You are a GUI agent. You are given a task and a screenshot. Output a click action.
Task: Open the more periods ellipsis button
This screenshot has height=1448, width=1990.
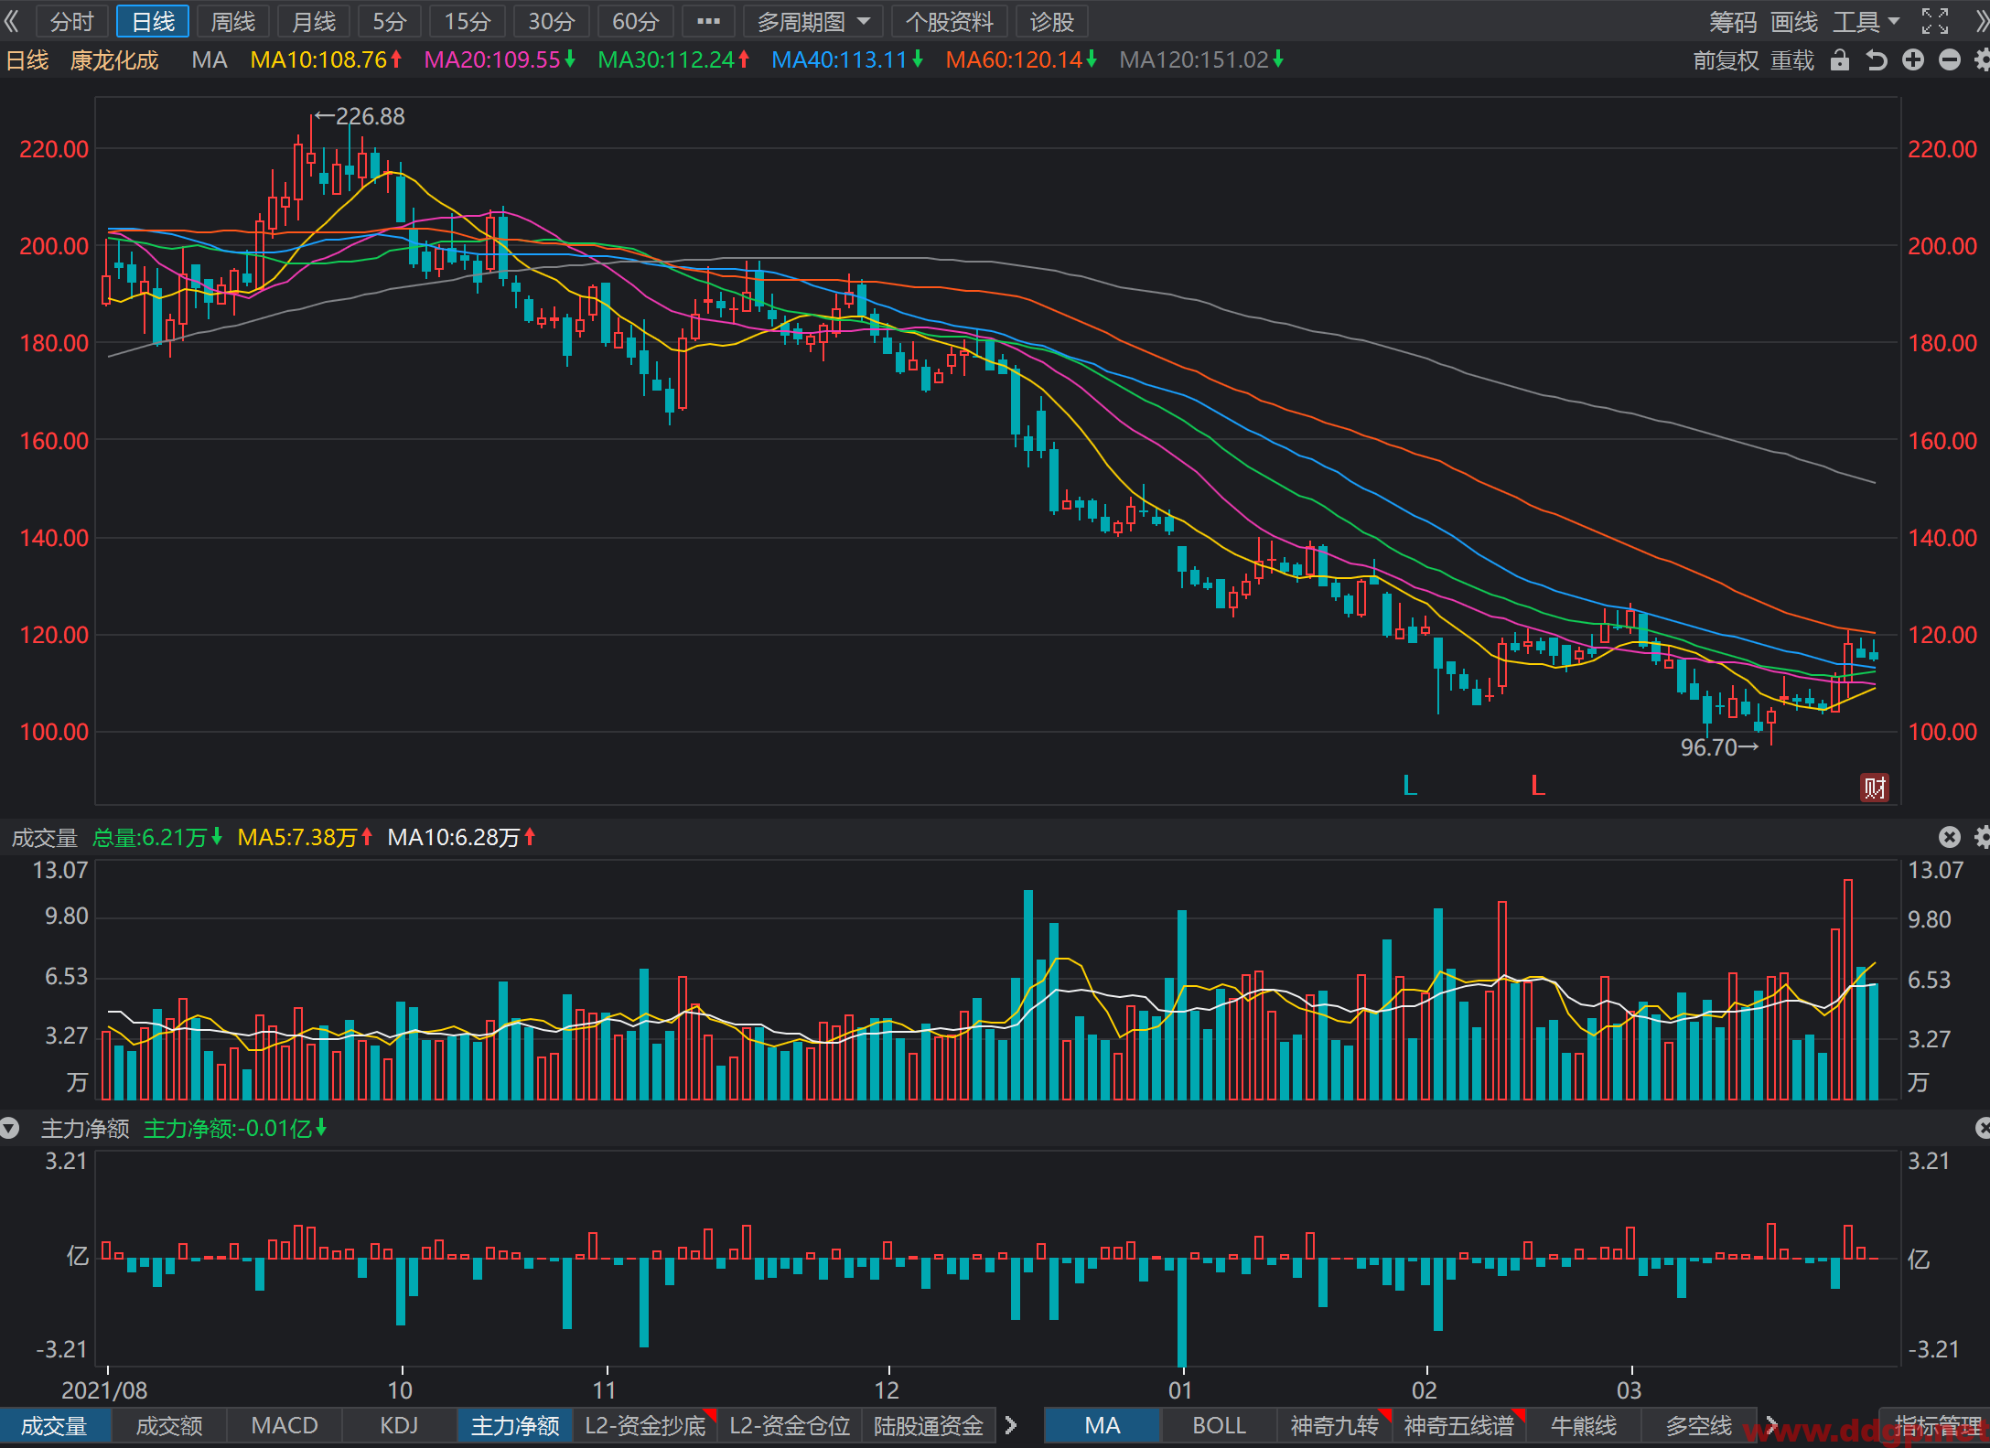pyautogui.click(x=708, y=21)
